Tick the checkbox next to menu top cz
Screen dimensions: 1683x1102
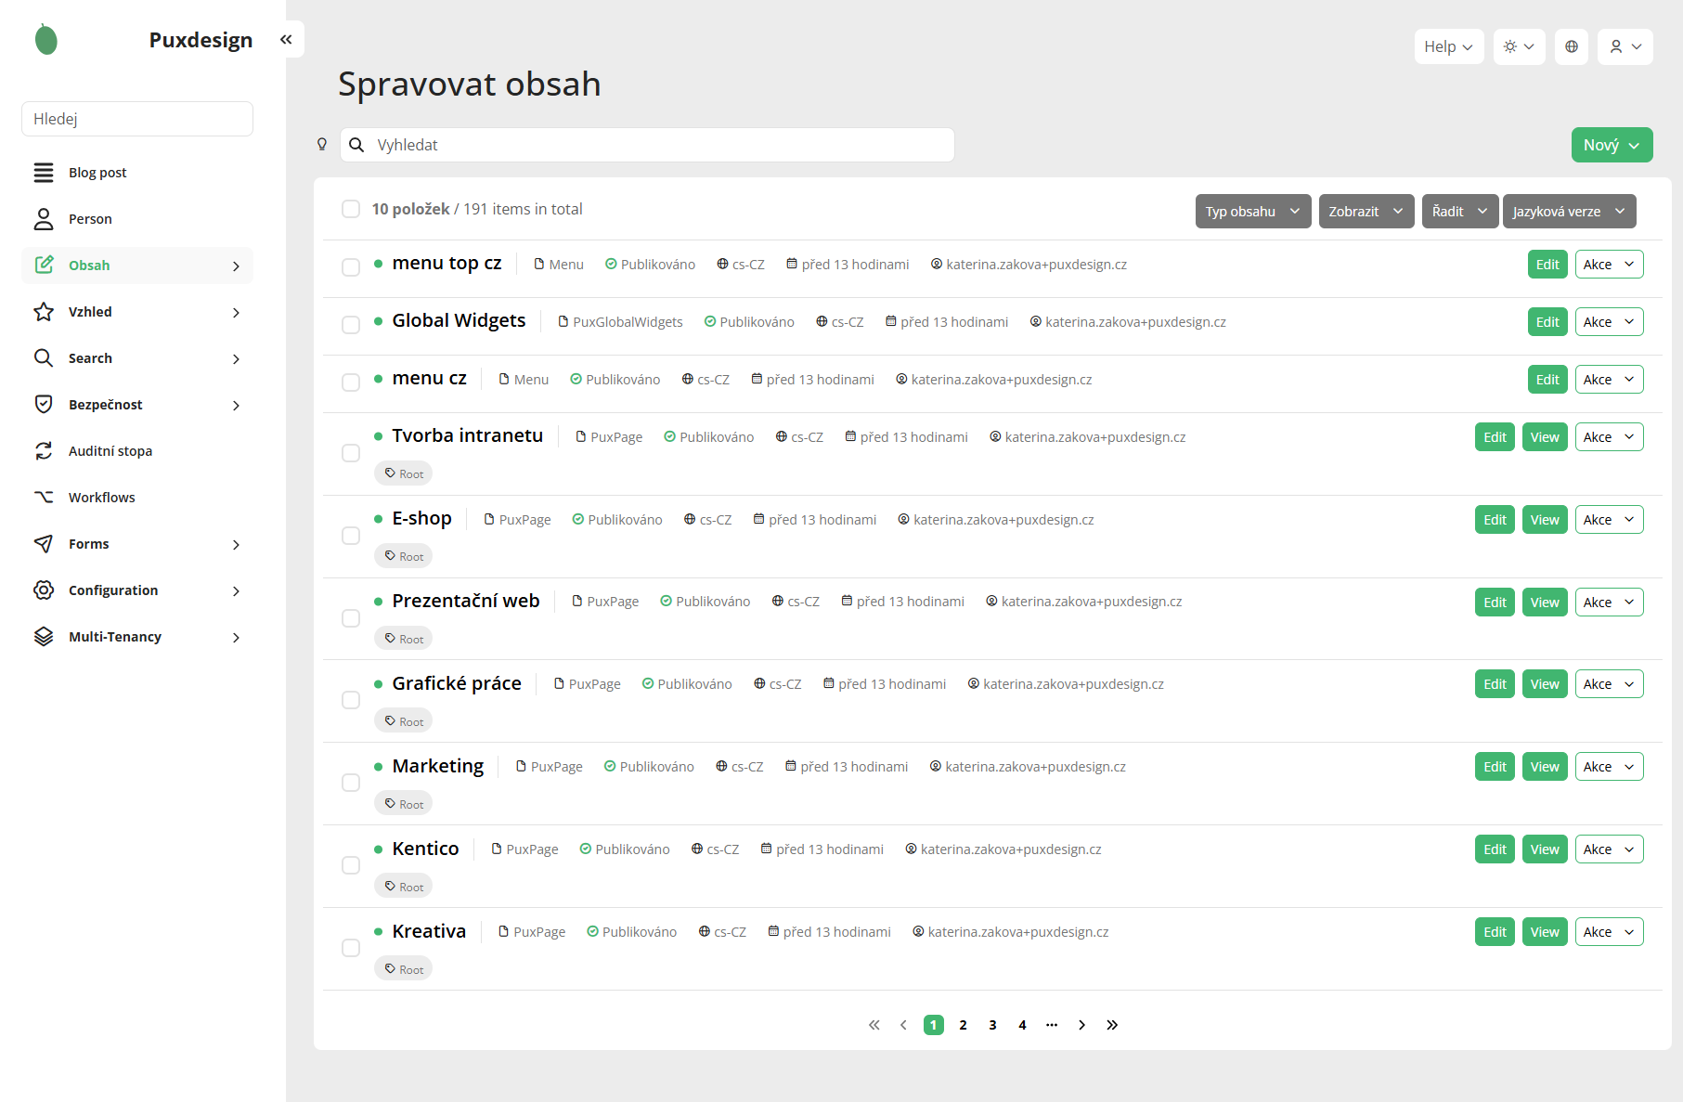[351, 267]
